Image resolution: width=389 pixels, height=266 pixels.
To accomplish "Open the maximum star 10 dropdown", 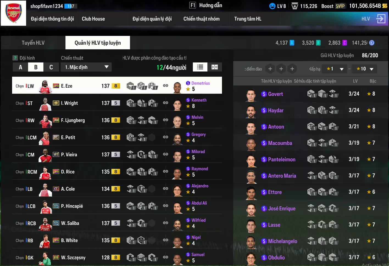I will [365, 69].
